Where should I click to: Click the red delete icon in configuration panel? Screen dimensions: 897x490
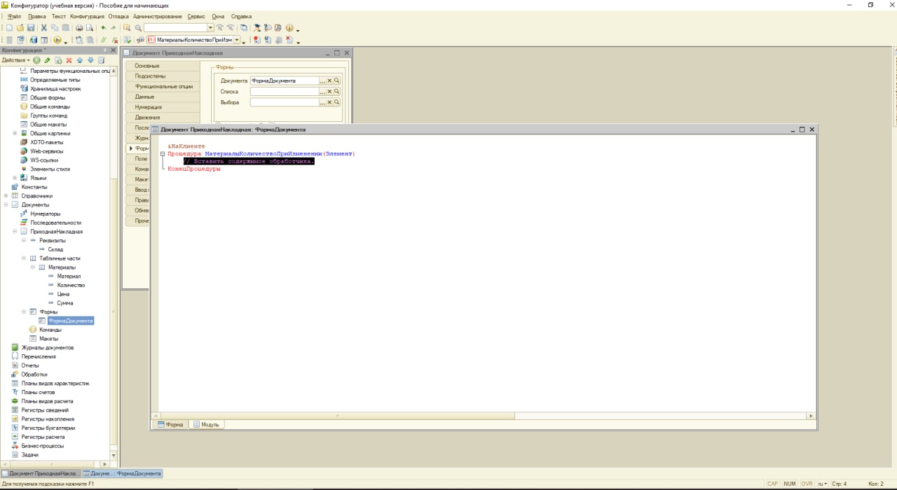pyautogui.click(x=69, y=60)
